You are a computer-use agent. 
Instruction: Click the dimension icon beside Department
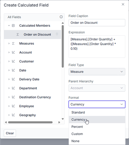click(x=13, y=88)
